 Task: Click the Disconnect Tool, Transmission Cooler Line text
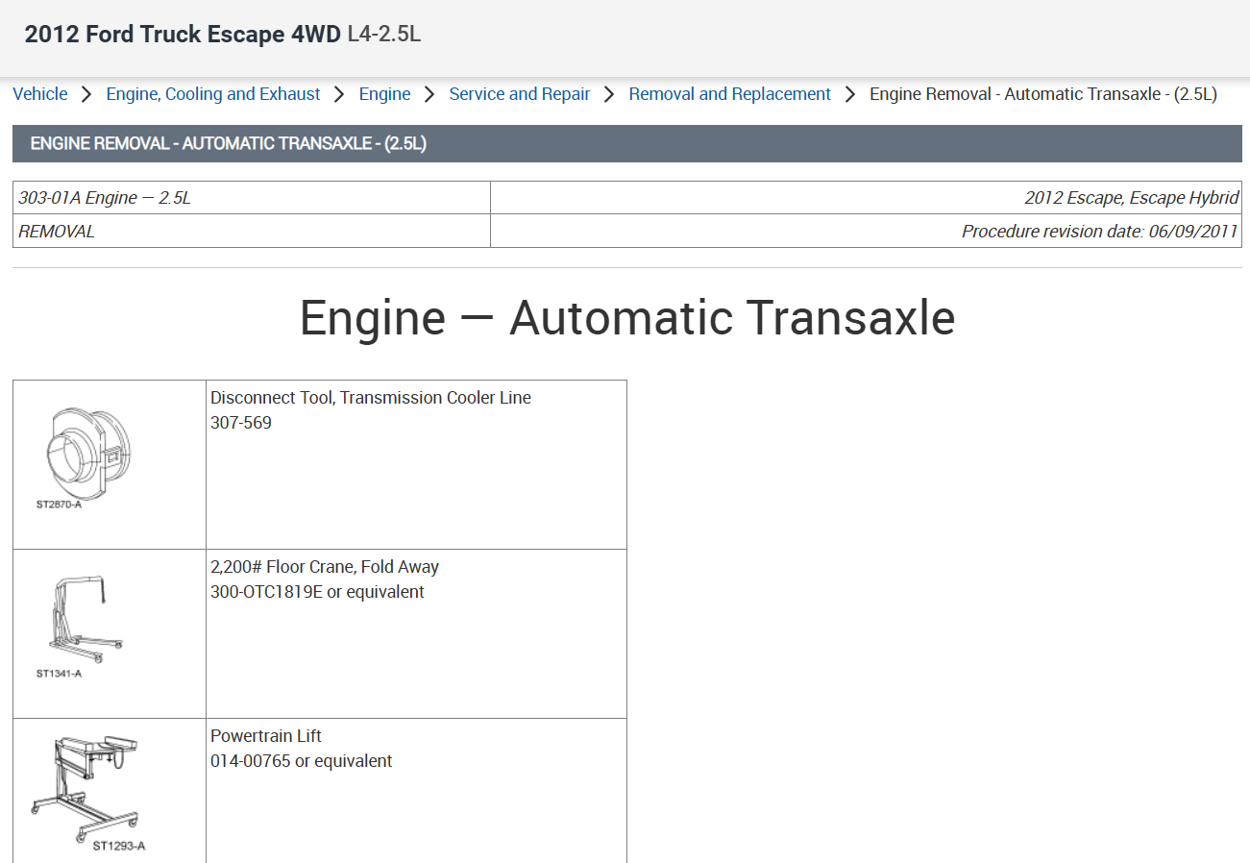(371, 398)
